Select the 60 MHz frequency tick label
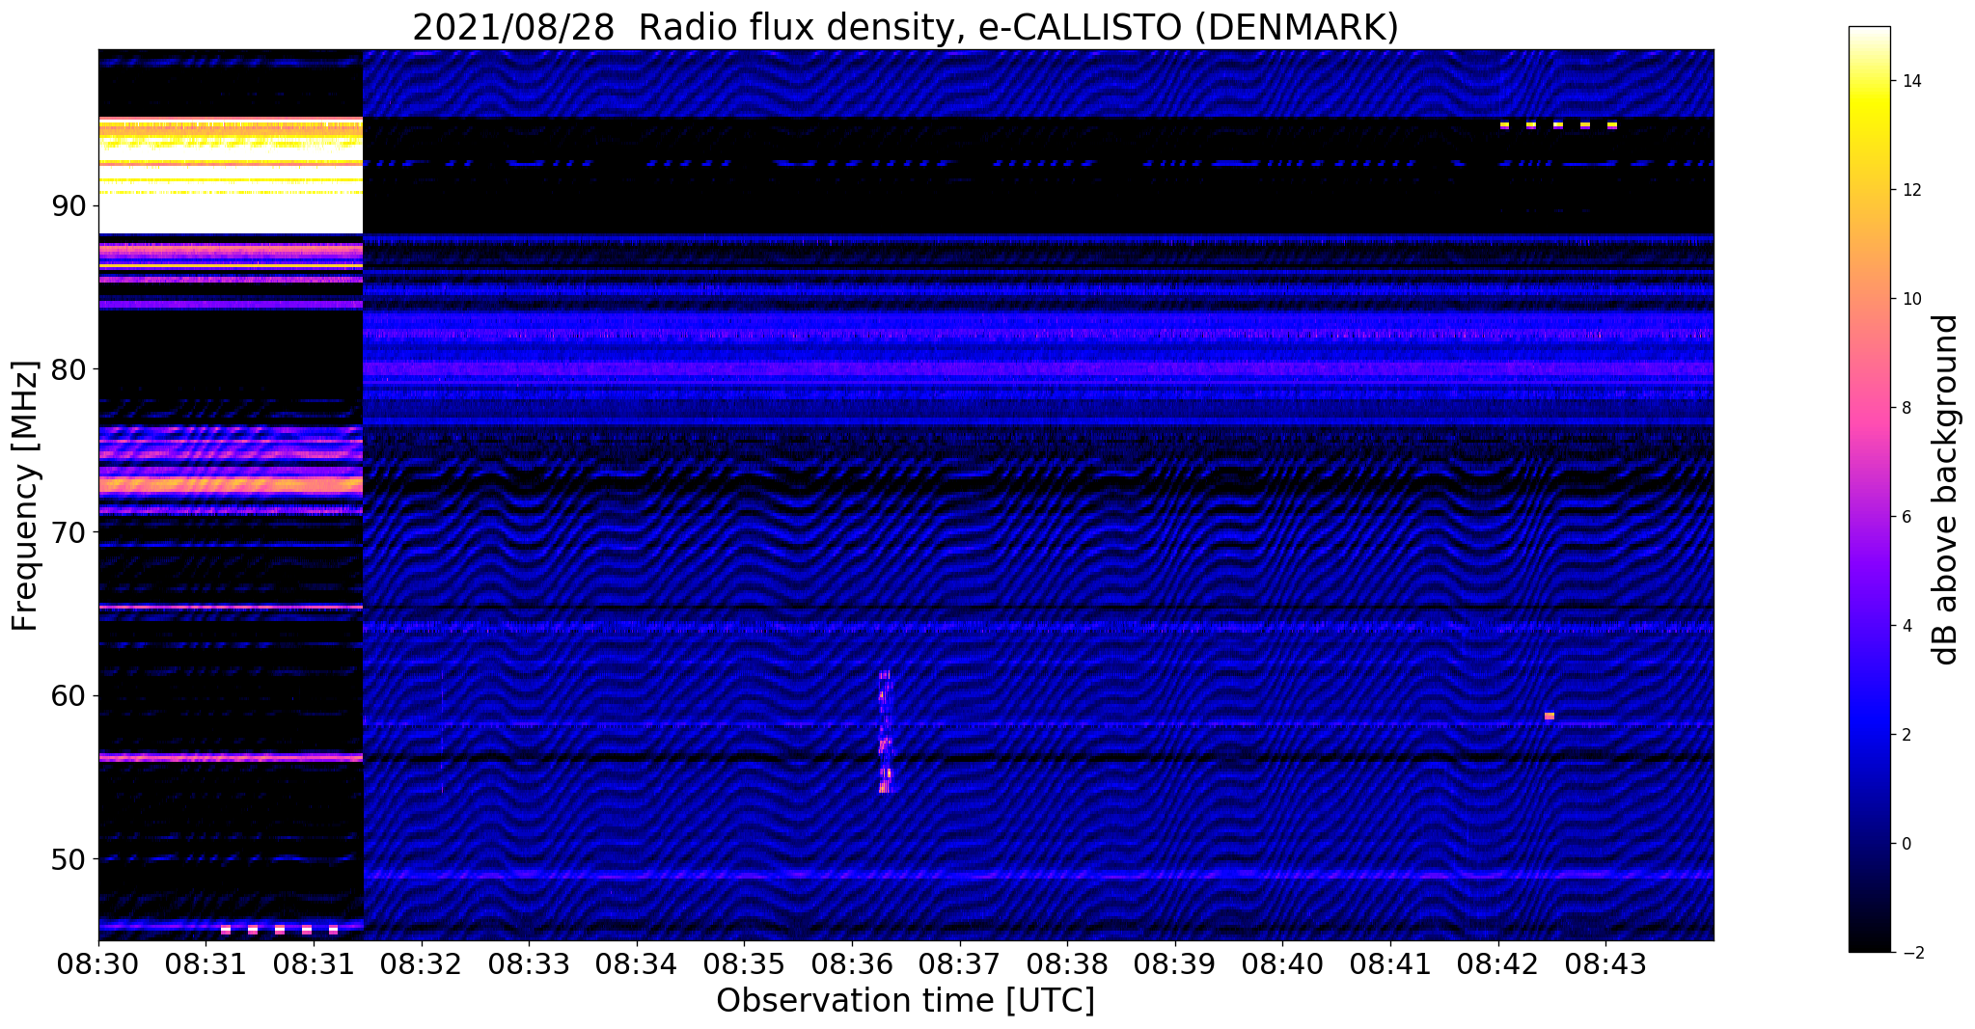1975x1029 pixels. pos(67,696)
